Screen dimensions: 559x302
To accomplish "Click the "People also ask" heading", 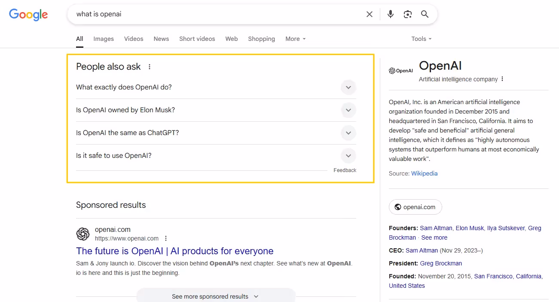I will pos(108,67).
